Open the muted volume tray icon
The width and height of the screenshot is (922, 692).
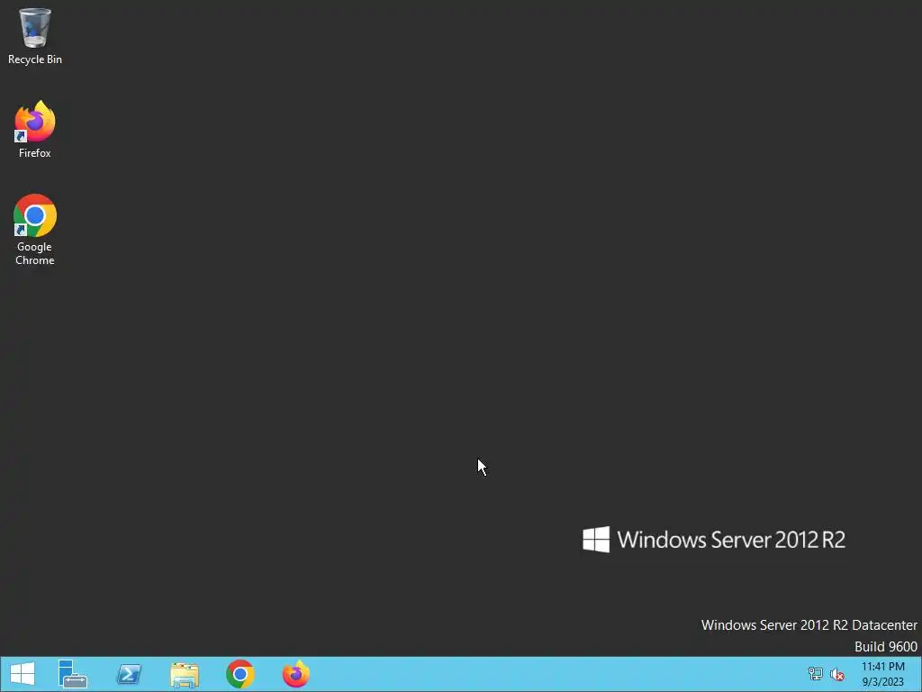[x=837, y=674]
